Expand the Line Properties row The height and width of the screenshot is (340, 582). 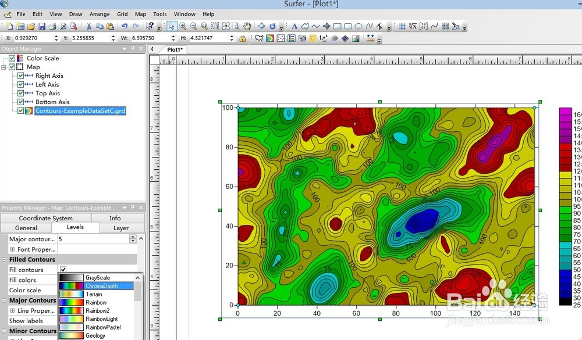pyautogui.click(x=12, y=311)
